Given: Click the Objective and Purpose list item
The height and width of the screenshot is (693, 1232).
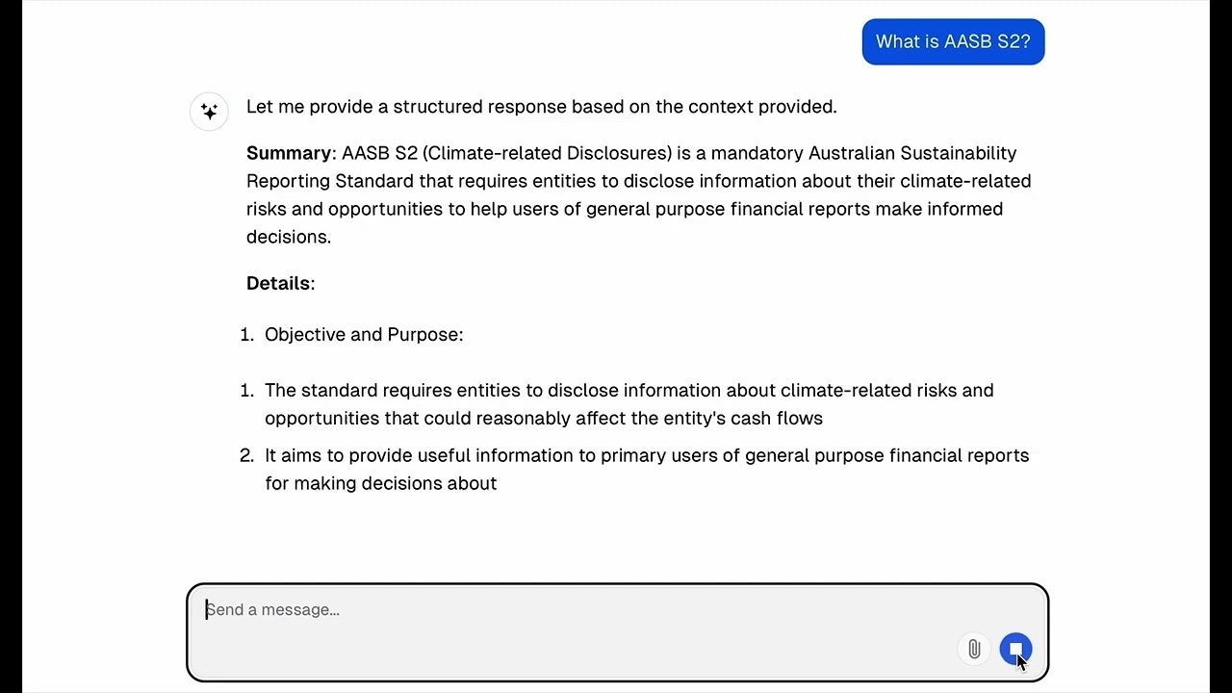Looking at the screenshot, I should 364,334.
